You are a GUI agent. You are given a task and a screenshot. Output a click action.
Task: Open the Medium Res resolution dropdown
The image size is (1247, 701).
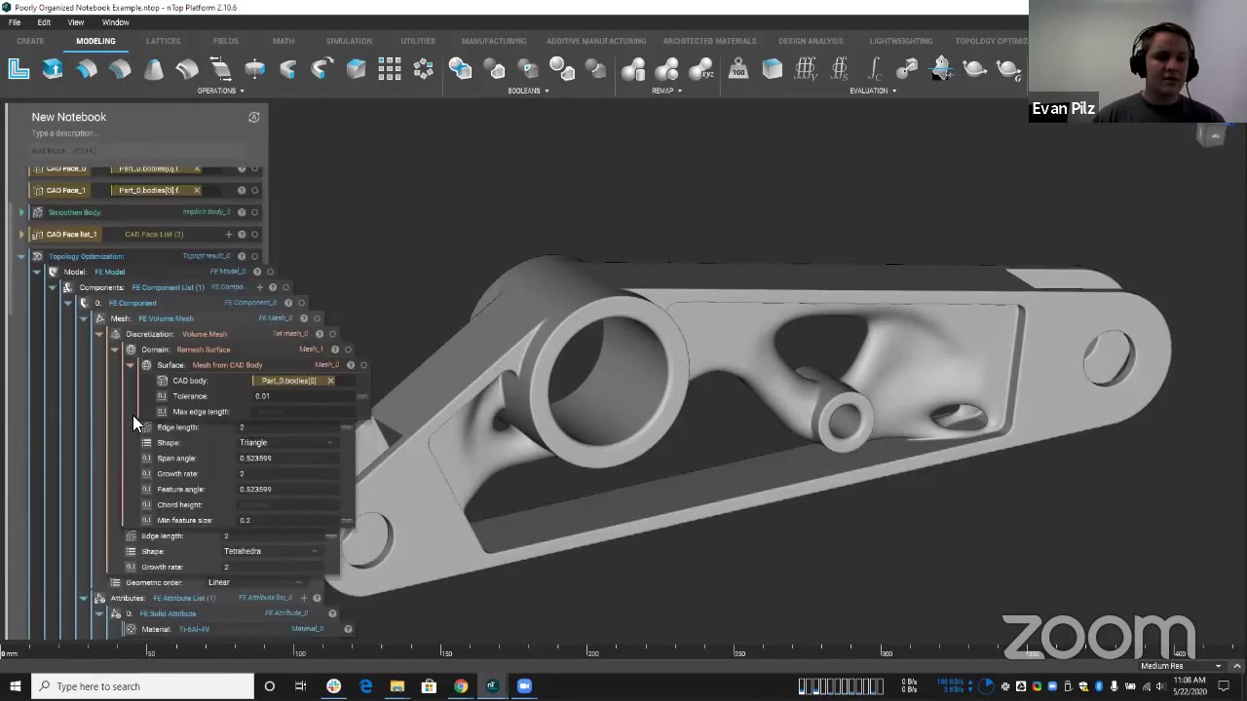tap(1181, 666)
